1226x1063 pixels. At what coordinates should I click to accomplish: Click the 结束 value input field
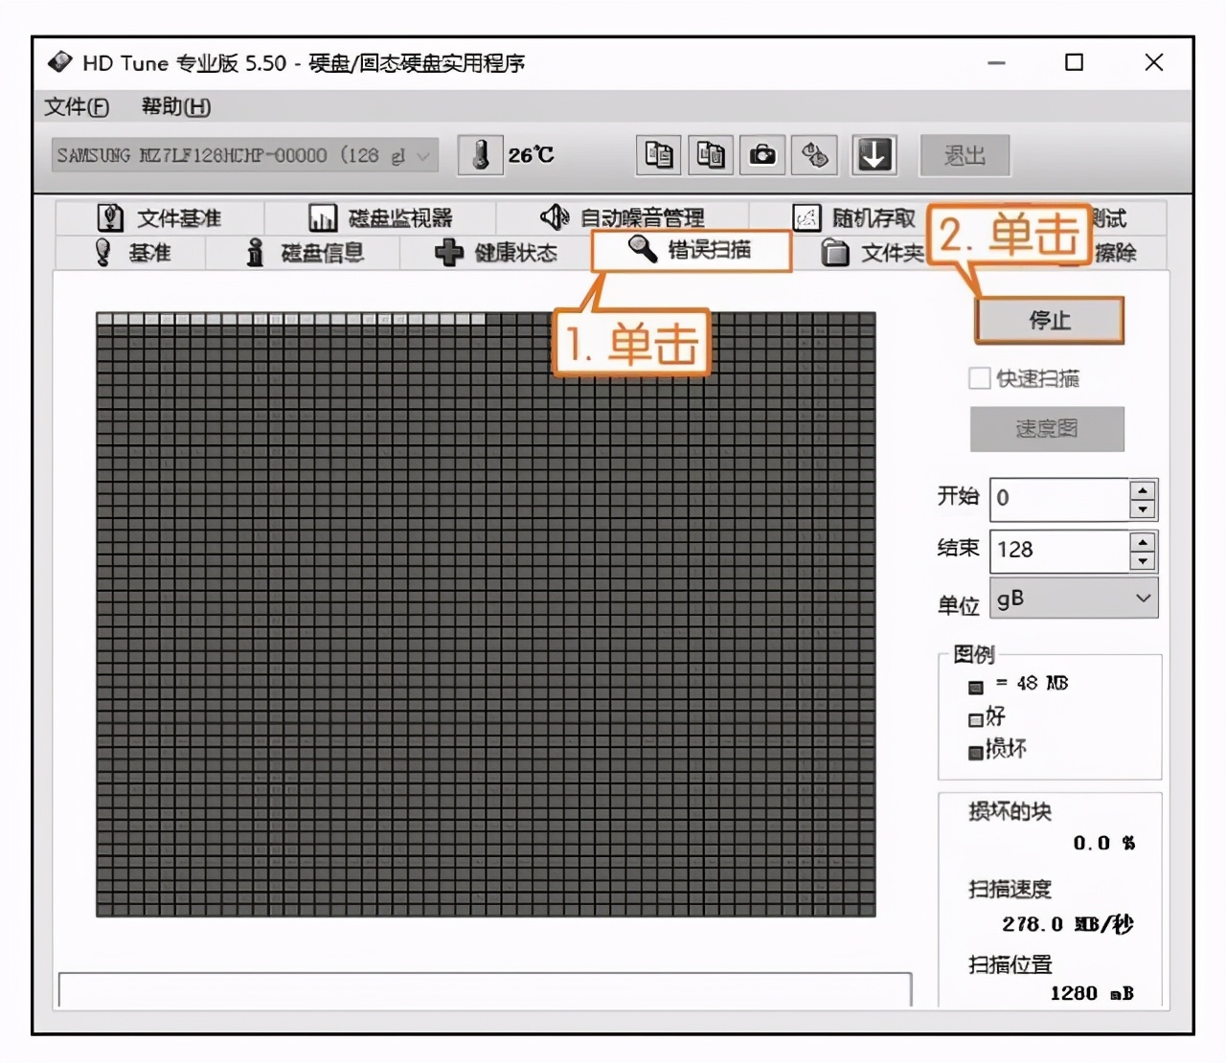[1059, 551]
